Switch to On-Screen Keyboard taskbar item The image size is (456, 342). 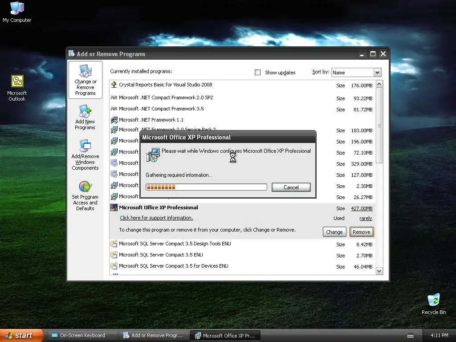coord(82,335)
